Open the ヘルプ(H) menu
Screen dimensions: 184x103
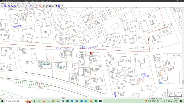(39, 3)
